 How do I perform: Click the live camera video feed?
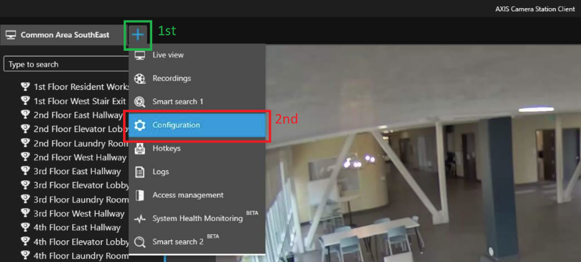coord(423,154)
